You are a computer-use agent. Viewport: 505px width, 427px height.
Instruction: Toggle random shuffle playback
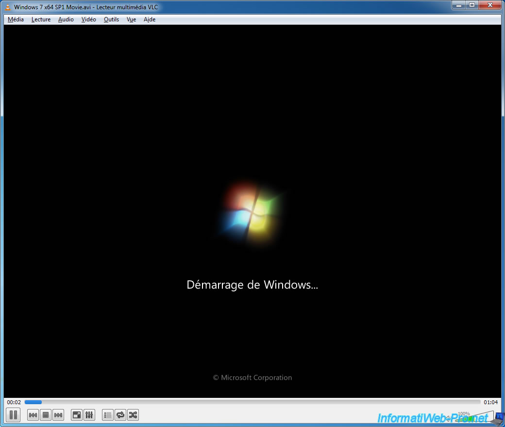click(x=133, y=415)
